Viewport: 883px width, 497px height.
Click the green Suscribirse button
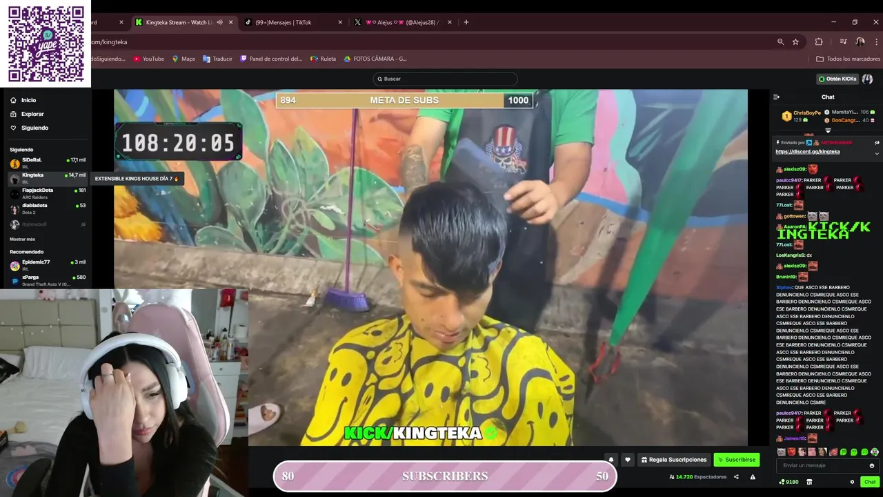pos(736,460)
